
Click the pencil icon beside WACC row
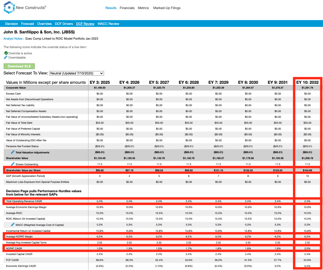pos(12,225)
